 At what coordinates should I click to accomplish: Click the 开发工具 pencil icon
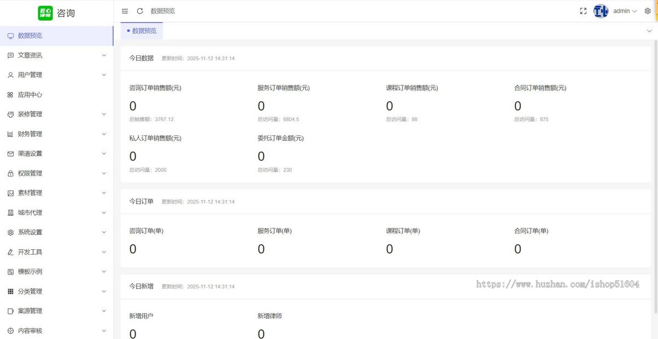(10, 251)
